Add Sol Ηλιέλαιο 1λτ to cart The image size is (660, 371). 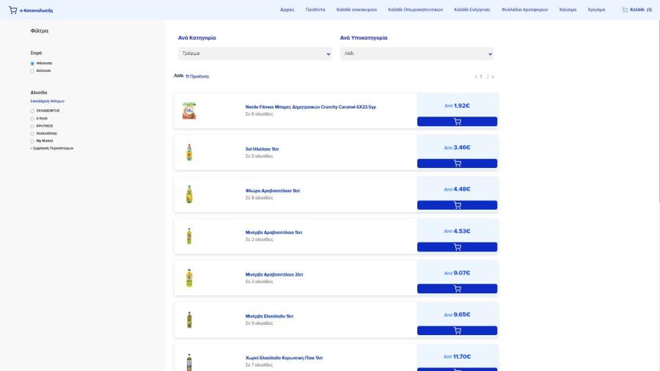pos(457,164)
